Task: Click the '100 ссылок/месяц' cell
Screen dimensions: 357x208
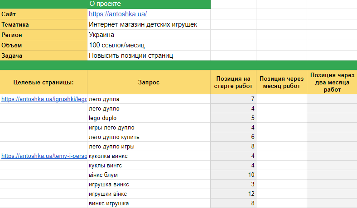Action: tap(117, 45)
